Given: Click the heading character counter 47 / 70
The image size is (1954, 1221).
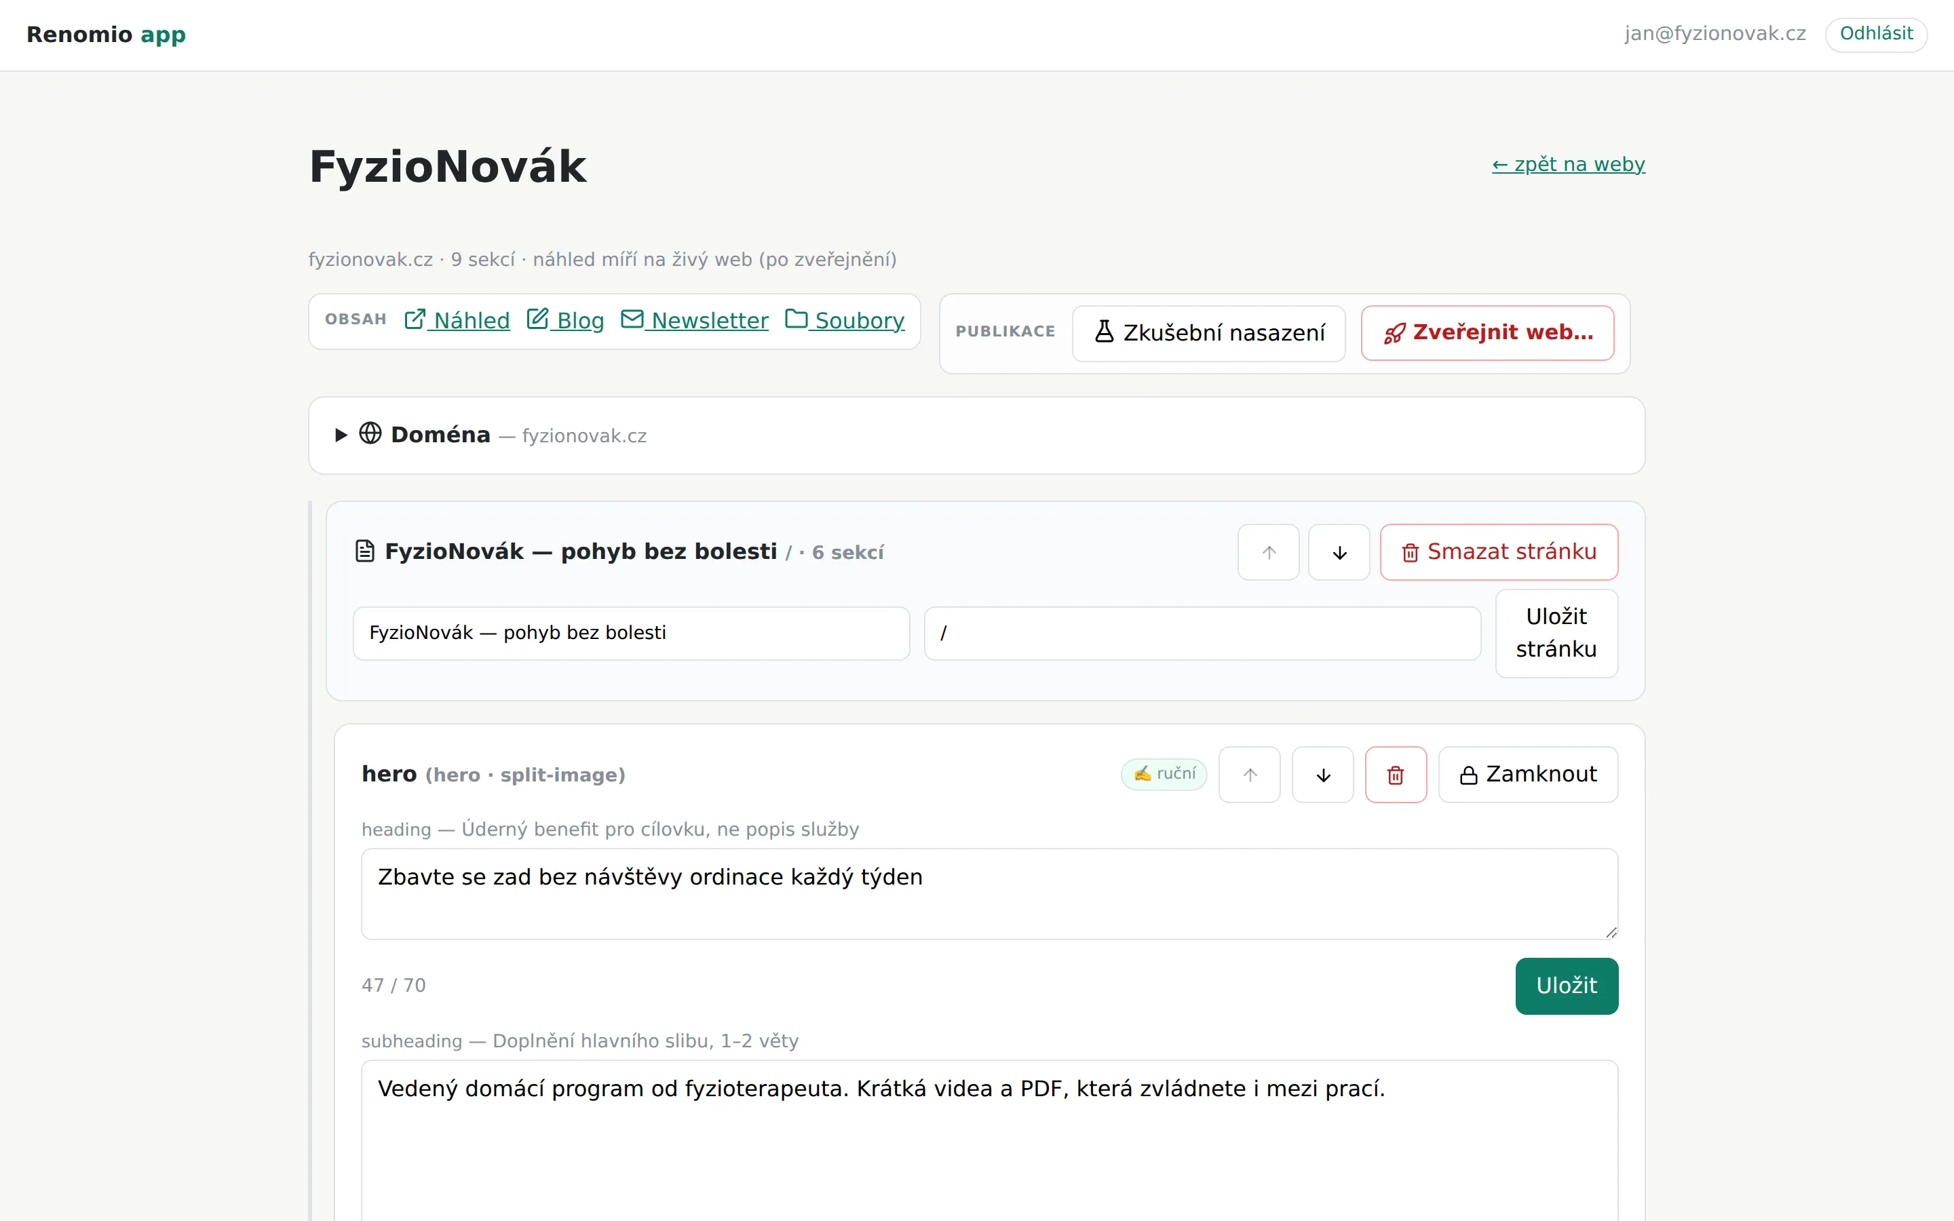Looking at the screenshot, I should 394,986.
